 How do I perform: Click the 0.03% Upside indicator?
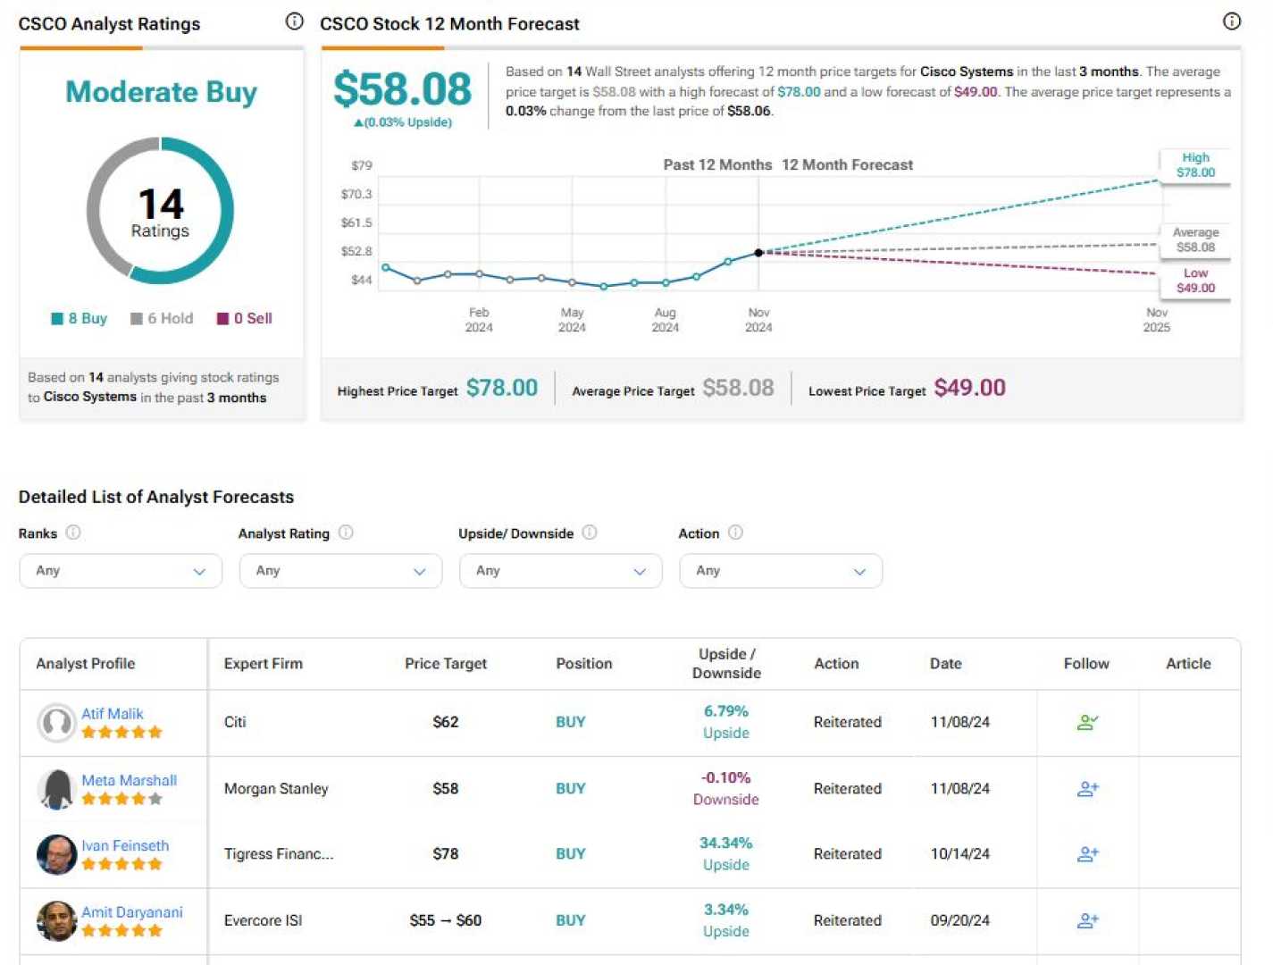click(x=403, y=122)
